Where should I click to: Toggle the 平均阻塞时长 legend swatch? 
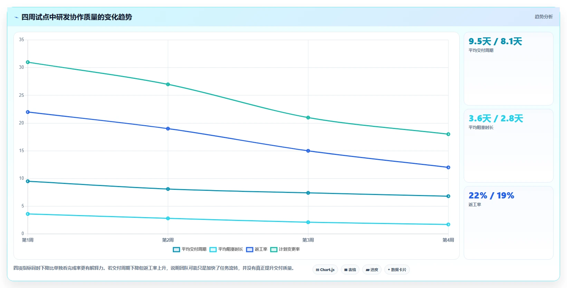pyautogui.click(x=213, y=250)
